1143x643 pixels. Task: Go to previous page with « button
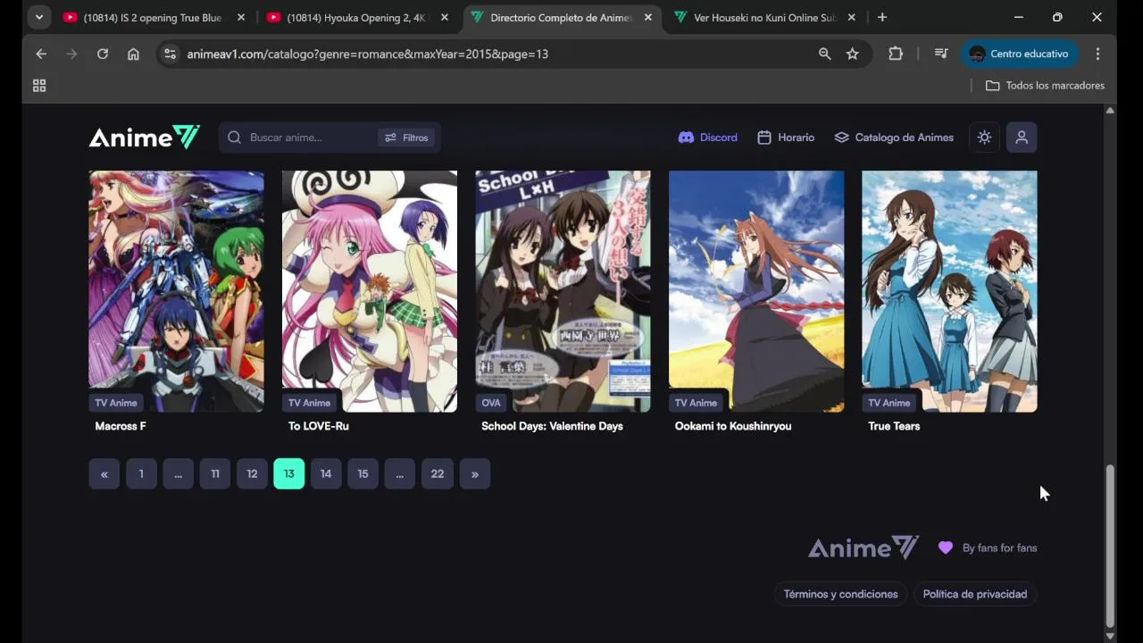pos(104,474)
